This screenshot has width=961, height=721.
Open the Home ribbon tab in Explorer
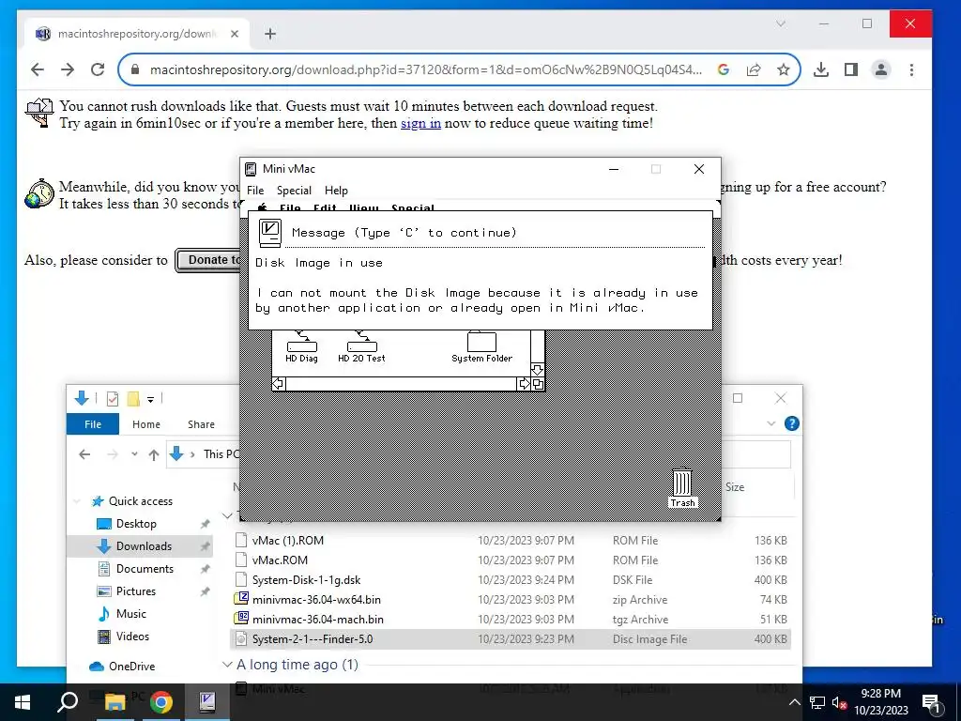[145, 424]
